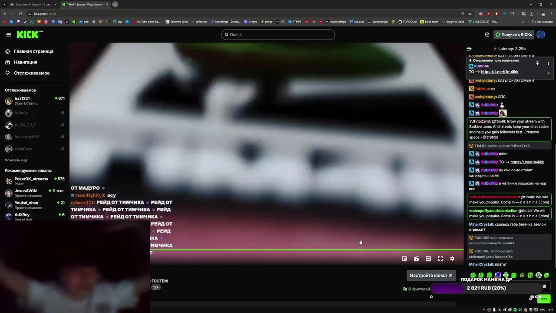Screen dimensions: 556x313
Task: Click the KICK logo
Action: tap(30, 34)
